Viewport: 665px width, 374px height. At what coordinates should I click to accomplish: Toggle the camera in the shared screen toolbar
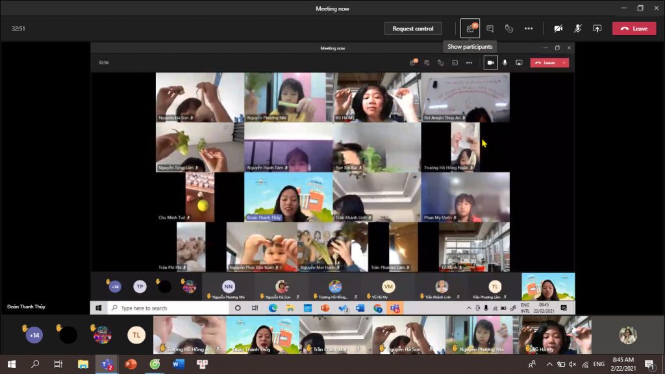pos(490,63)
